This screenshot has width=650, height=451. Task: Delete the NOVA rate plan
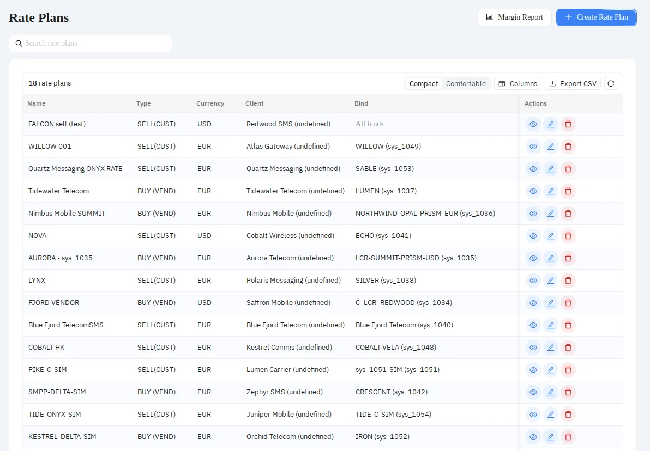click(x=568, y=236)
